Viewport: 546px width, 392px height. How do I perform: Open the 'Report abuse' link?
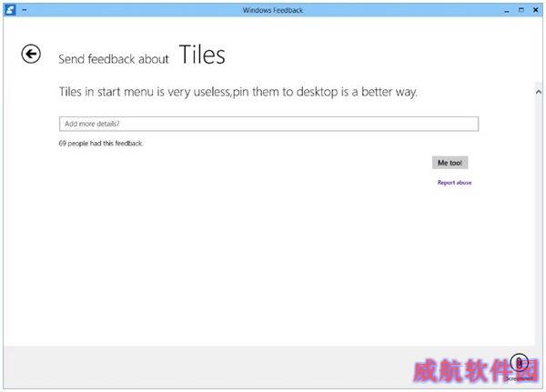click(454, 183)
